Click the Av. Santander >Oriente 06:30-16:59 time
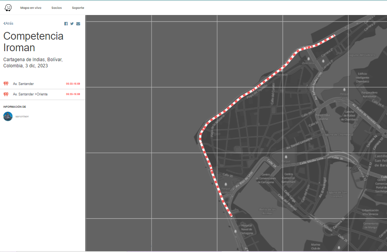The image size is (387, 252). point(73,94)
